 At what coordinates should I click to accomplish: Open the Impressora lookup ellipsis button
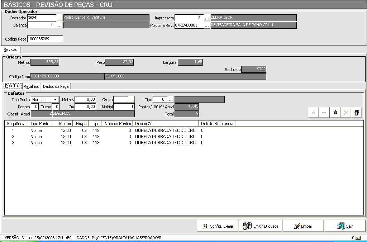pos(207,18)
